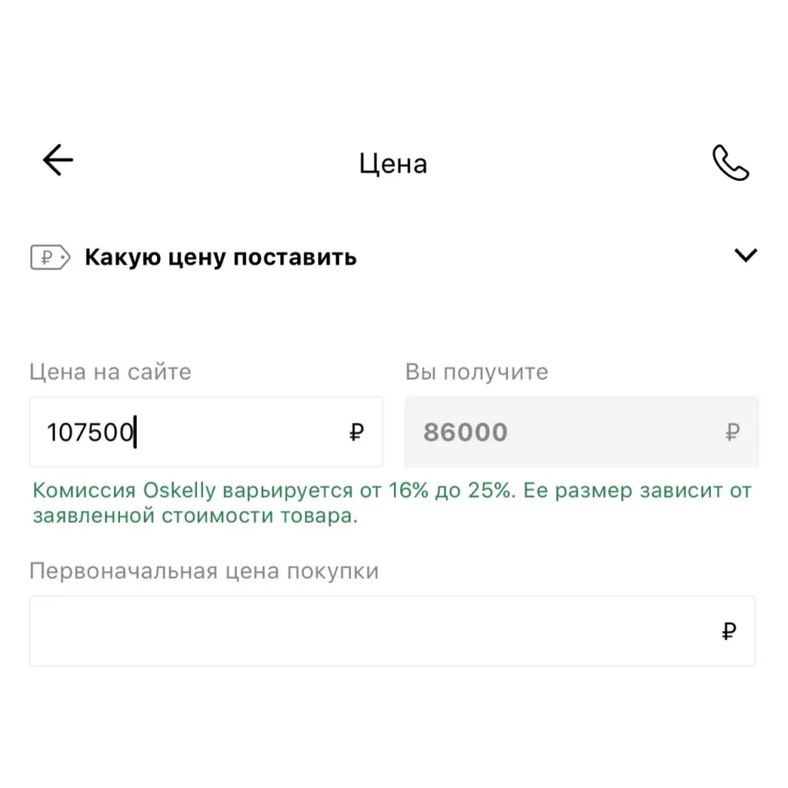Expand the Какую цену поставить chevron
Viewport: 788px width, 788px height.
746,255
